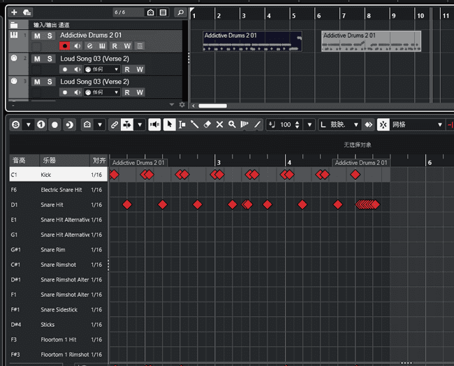
Task: Click the input/output channels folder icon
Action: point(14,25)
